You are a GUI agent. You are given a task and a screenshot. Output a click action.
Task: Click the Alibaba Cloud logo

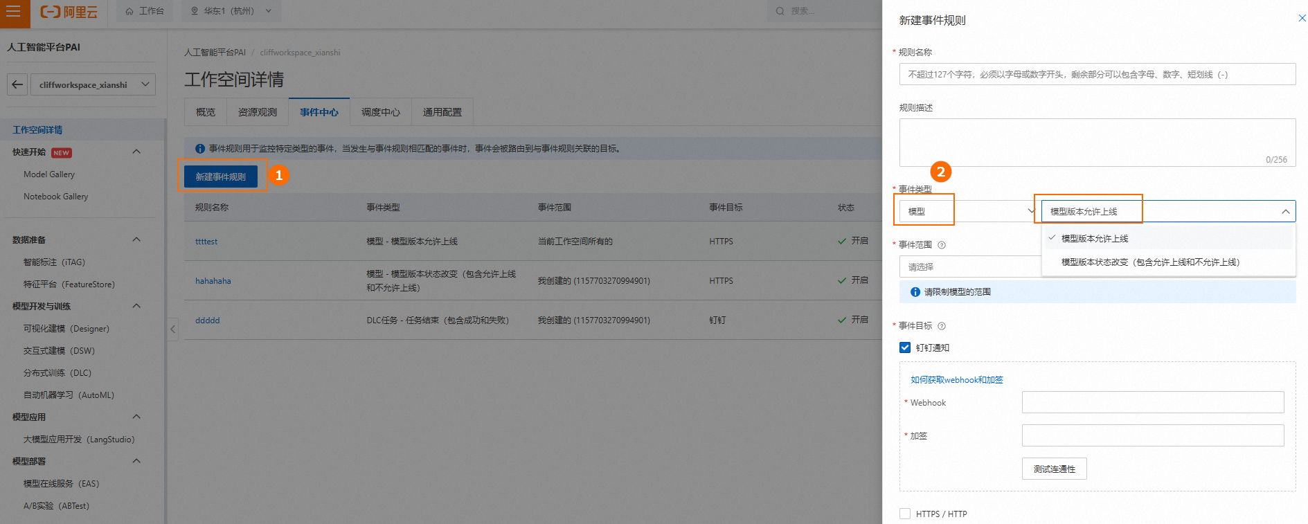pyautogui.click(x=69, y=12)
